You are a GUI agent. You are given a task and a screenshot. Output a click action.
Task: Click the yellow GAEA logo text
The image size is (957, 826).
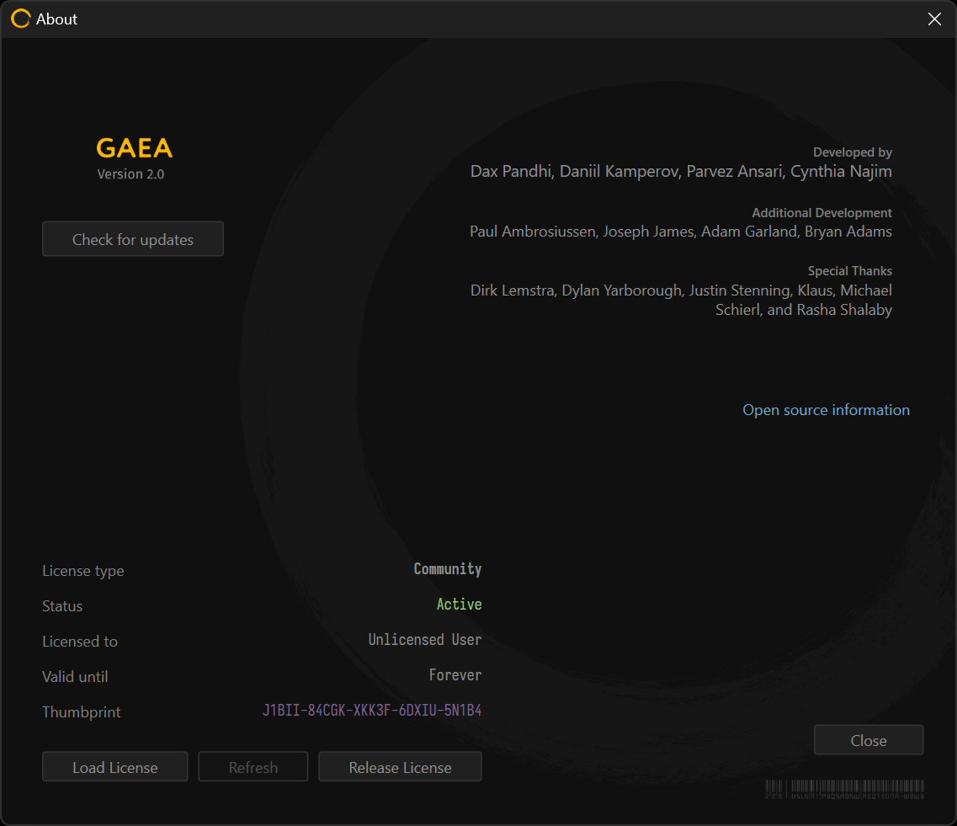(x=134, y=149)
